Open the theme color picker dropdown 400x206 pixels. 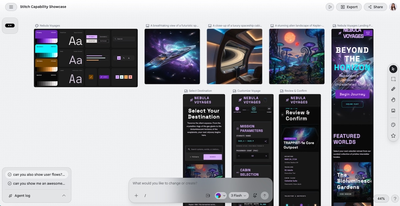(x=221, y=196)
